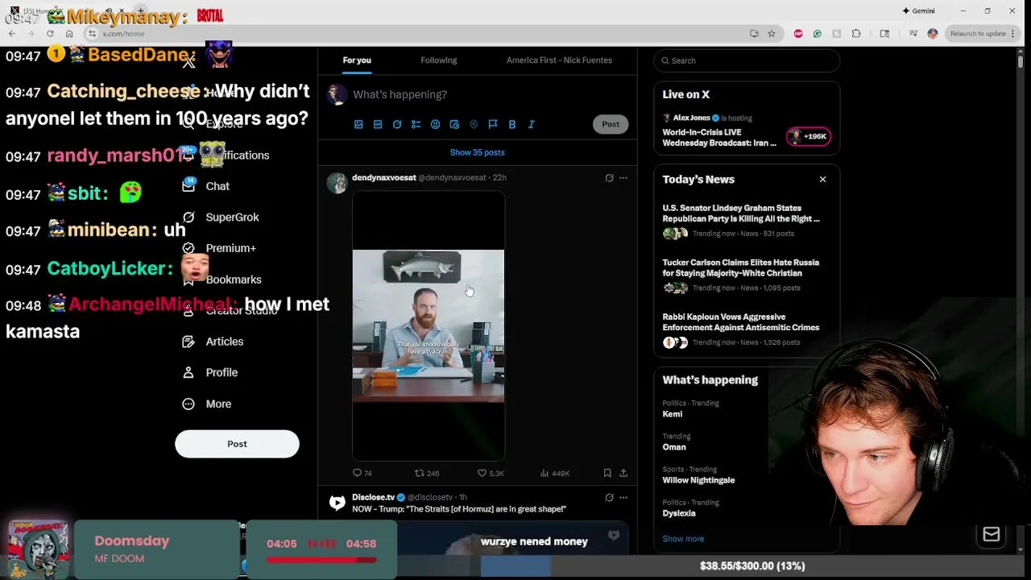Open the Willow Nightingale trending topic
The height and width of the screenshot is (580, 1031).
coord(698,480)
